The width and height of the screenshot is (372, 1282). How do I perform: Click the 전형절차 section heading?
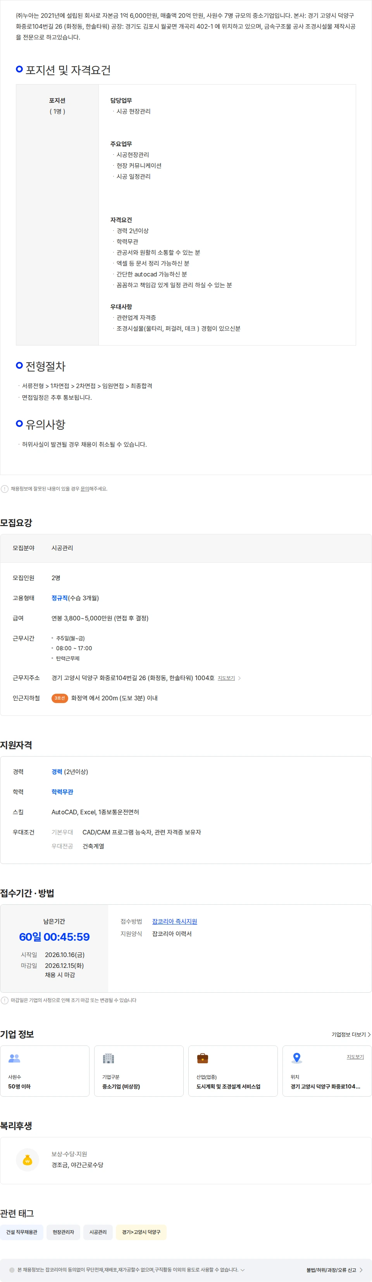46,366
